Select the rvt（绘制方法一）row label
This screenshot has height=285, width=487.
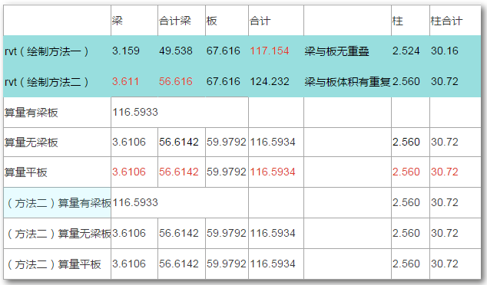(x=47, y=51)
